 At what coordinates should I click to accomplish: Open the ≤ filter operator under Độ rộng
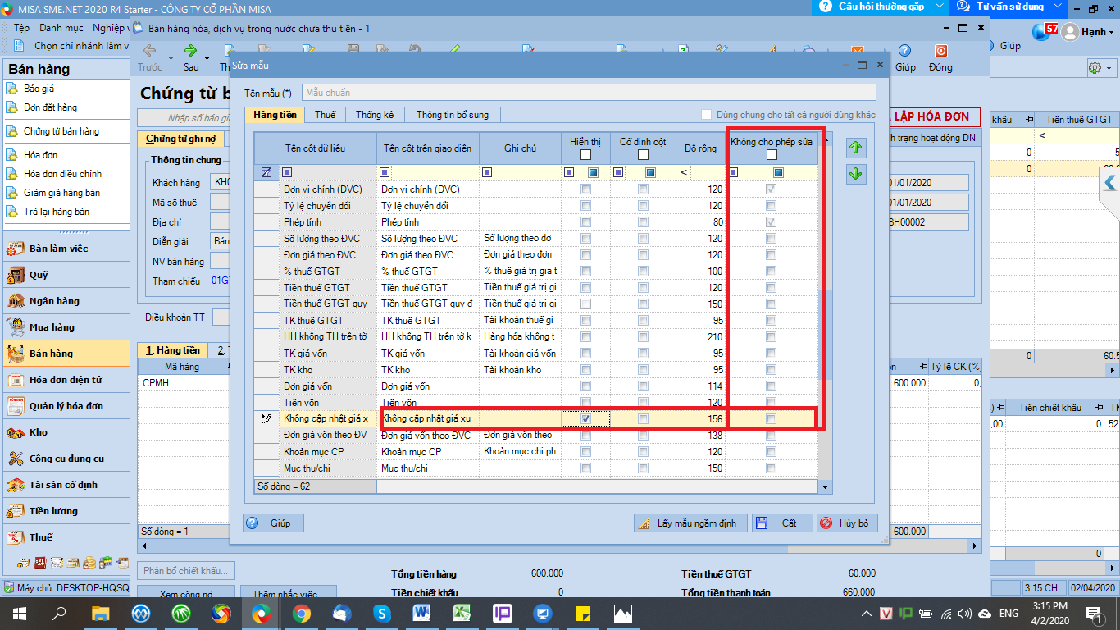[x=684, y=173]
